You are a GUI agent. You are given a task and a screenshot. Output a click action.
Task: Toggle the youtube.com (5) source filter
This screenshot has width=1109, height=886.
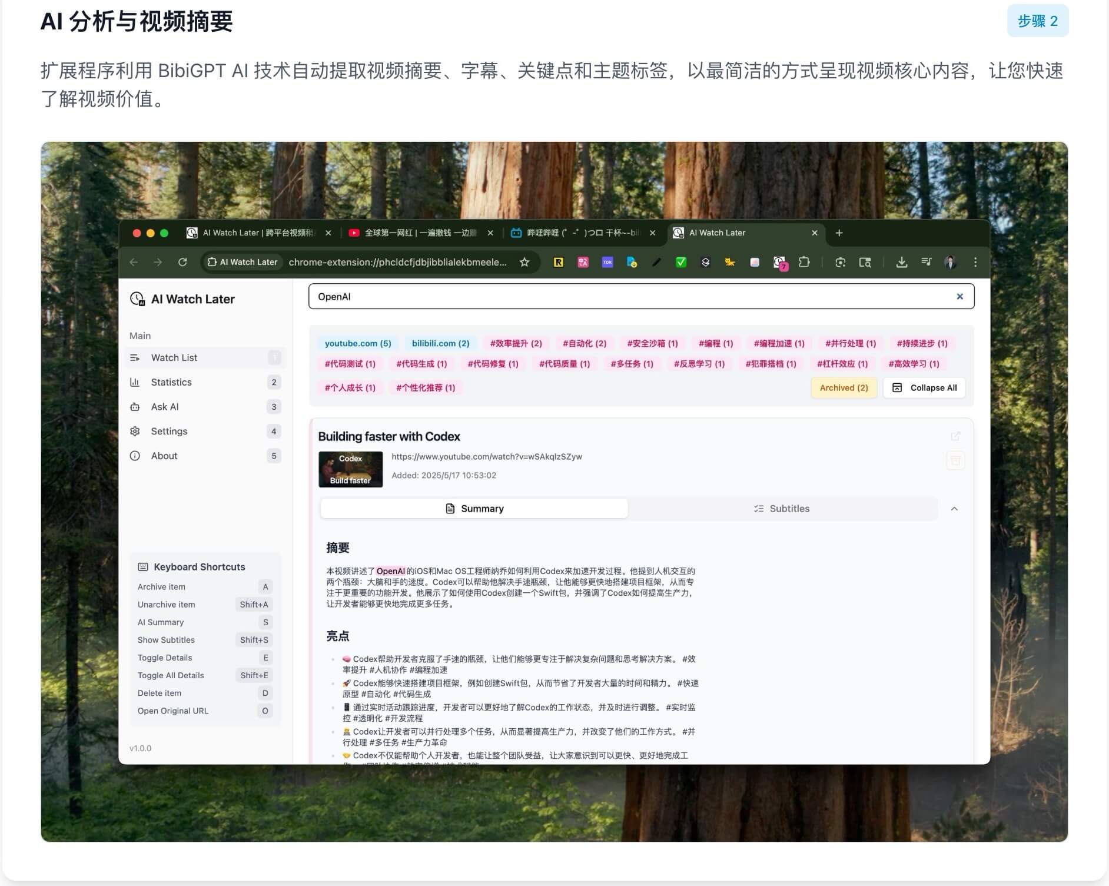tap(357, 343)
